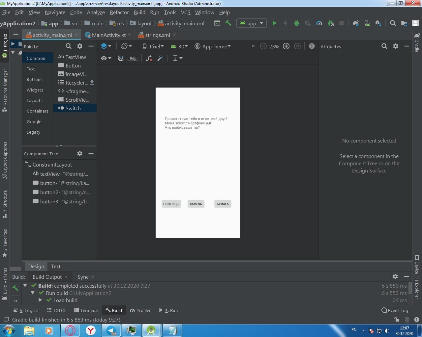422x337 pixels.
Task: Open the AppTheme selector dropdown
Action: tap(213, 46)
